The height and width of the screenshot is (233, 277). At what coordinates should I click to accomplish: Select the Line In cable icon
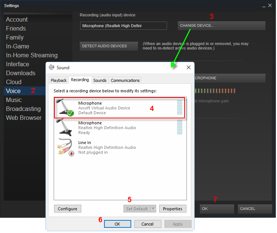pyautogui.click(x=65, y=147)
